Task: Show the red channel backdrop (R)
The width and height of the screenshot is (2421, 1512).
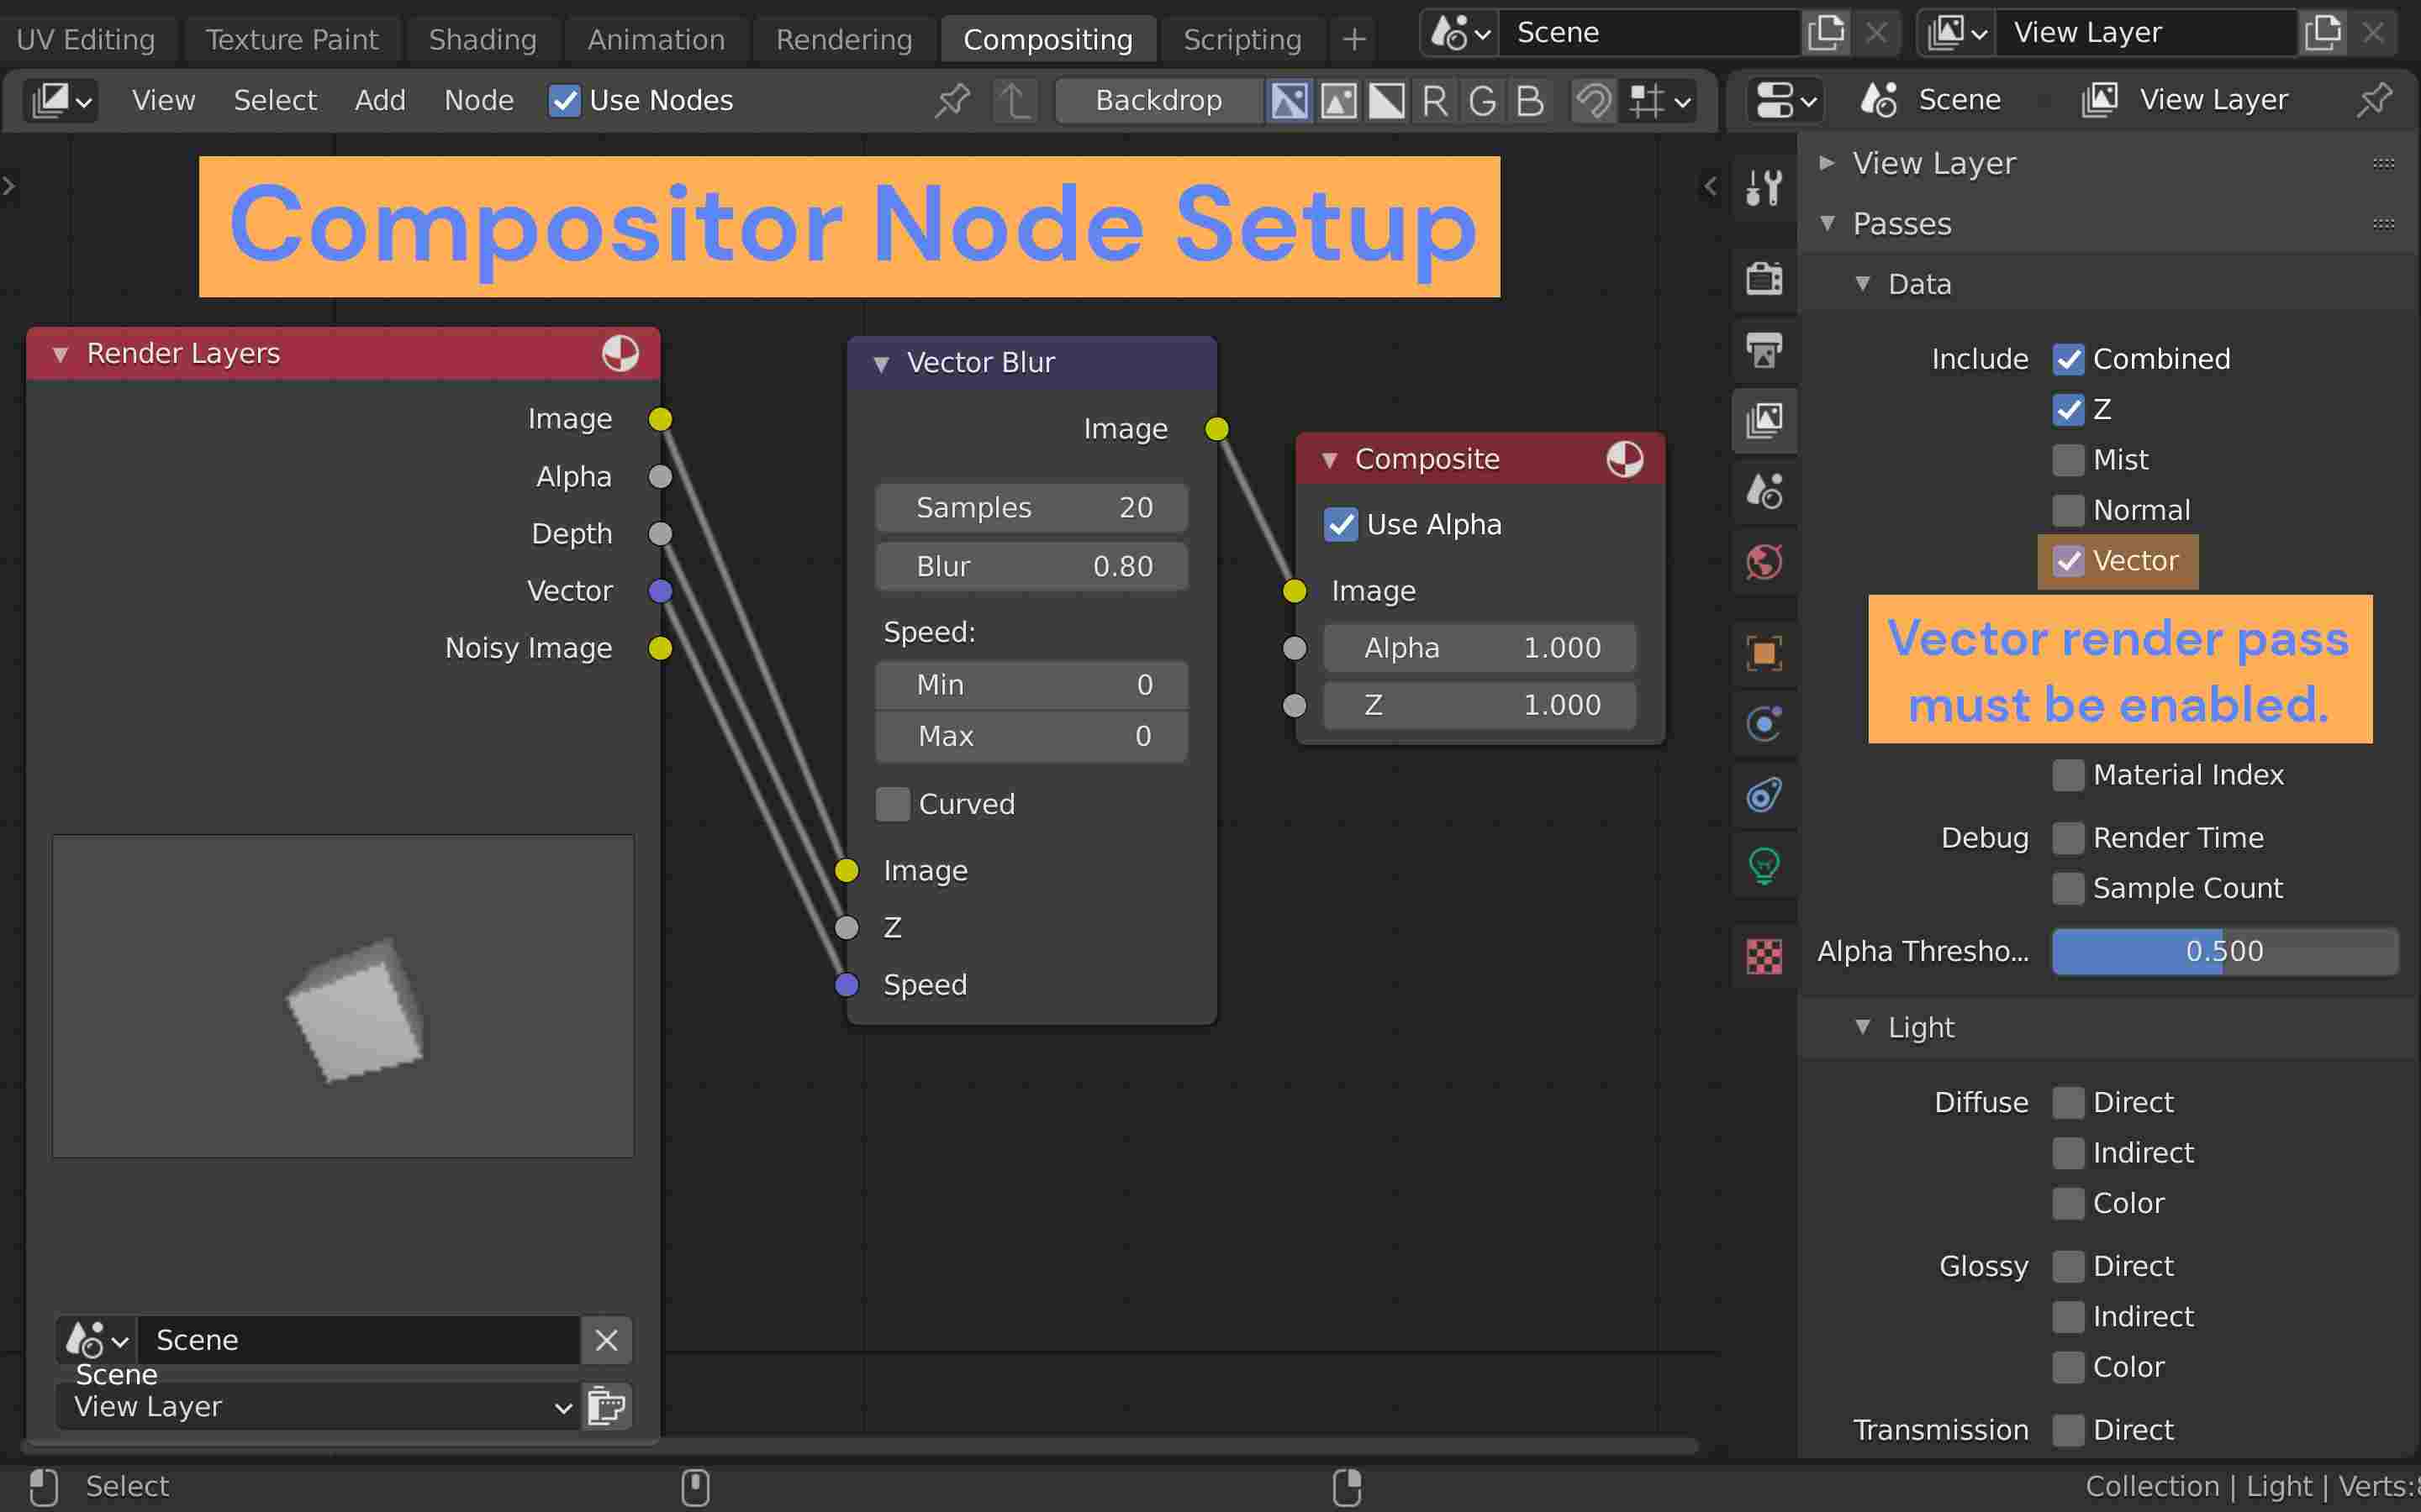Action: click(x=1433, y=101)
